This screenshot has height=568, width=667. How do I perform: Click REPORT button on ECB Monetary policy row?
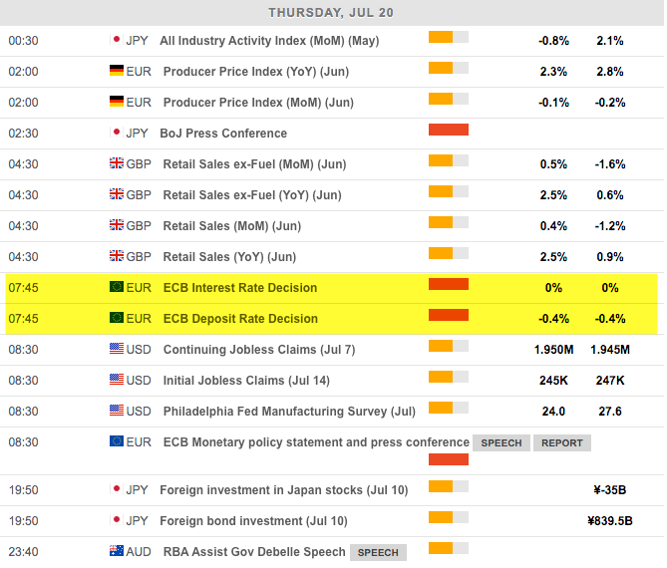[x=562, y=443]
